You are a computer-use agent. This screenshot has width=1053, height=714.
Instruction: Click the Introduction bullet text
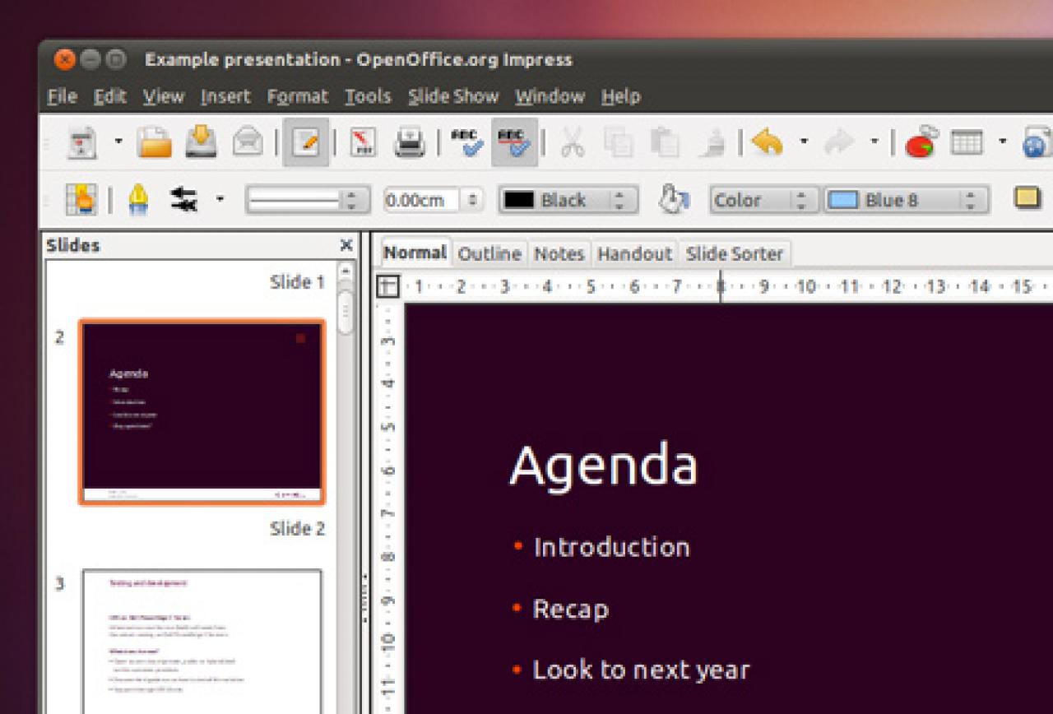tap(611, 547)
